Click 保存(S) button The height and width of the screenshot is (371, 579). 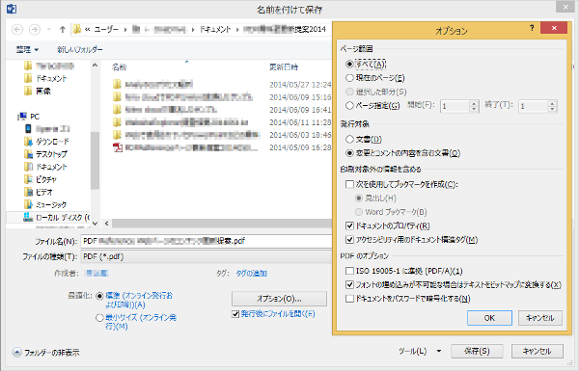[x=477, y=351]
